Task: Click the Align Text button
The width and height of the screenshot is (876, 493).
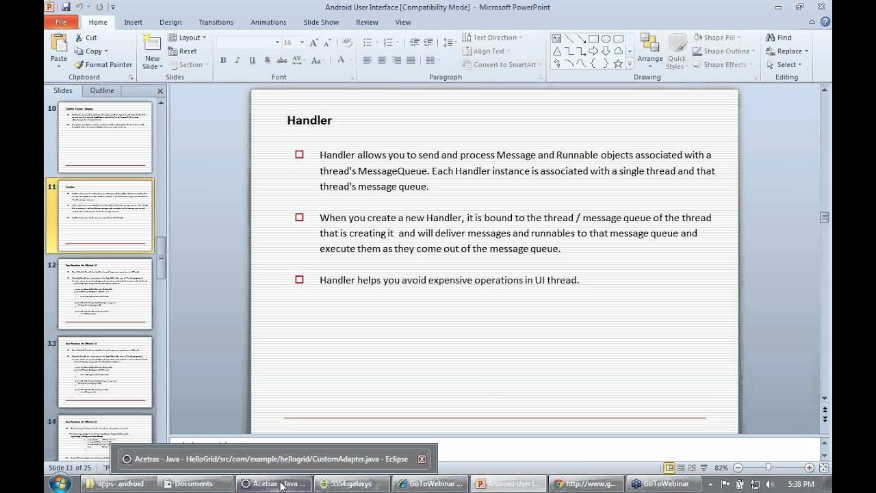Action: 484,51
